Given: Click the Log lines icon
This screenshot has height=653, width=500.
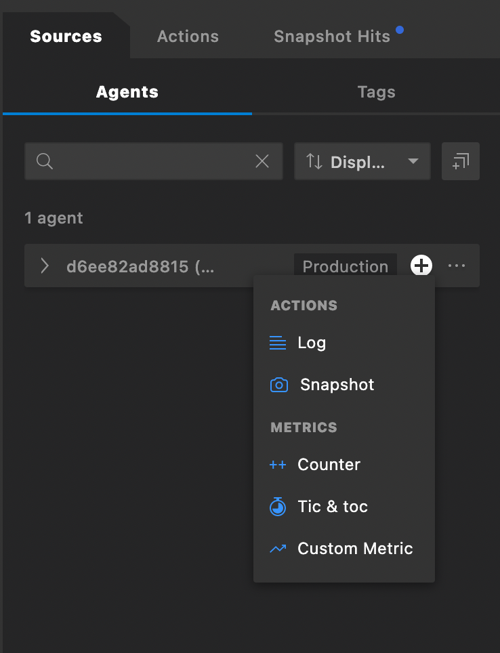Looking at the screenshot, I should click(x=278, y=343).
